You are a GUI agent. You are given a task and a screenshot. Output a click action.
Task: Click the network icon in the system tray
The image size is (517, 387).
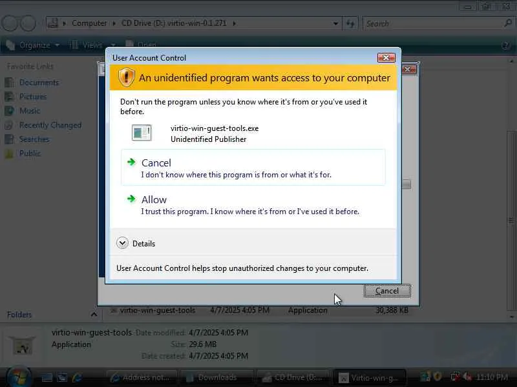pyautogui.click(x=456, y=377)
